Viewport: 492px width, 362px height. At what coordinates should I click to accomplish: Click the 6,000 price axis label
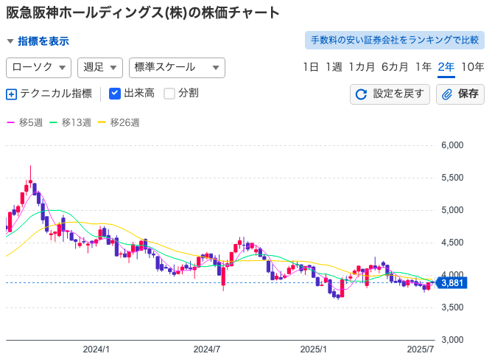point(452,145)
